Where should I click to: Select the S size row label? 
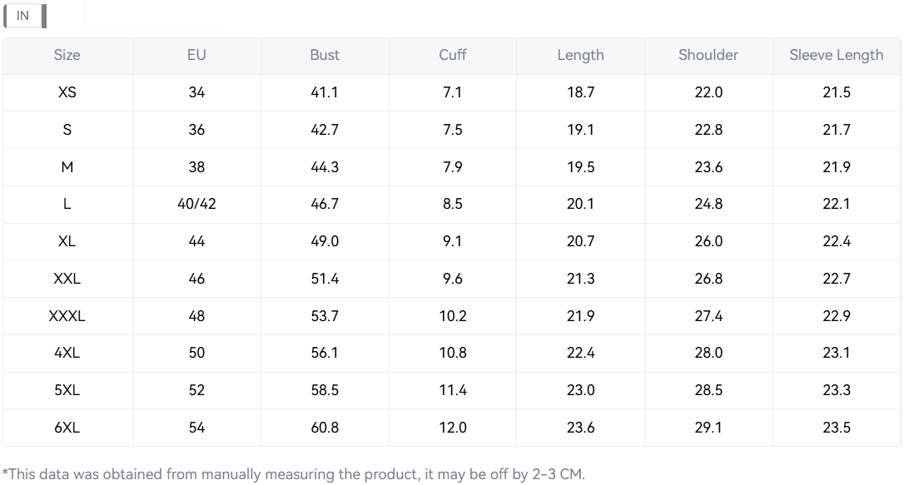tap(67, 130)
